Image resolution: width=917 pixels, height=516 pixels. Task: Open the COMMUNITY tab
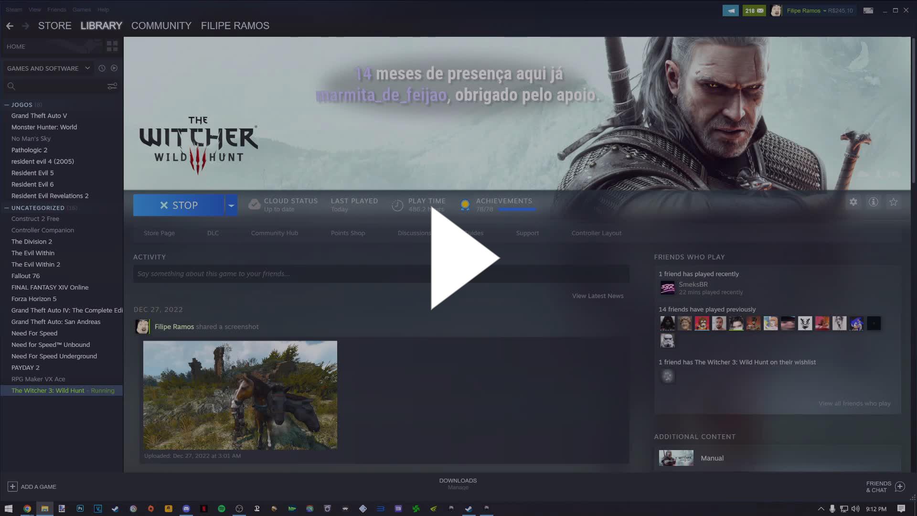[x=161, y=26]
